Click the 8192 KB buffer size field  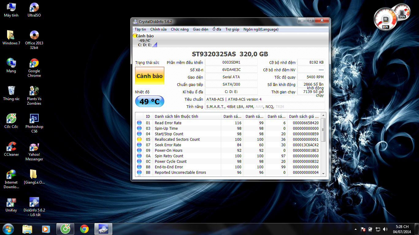[311, 62]
